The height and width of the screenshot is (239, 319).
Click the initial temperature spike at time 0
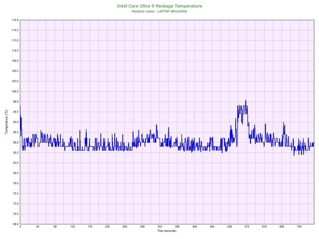pyautogui.click(x=20, y=106)
